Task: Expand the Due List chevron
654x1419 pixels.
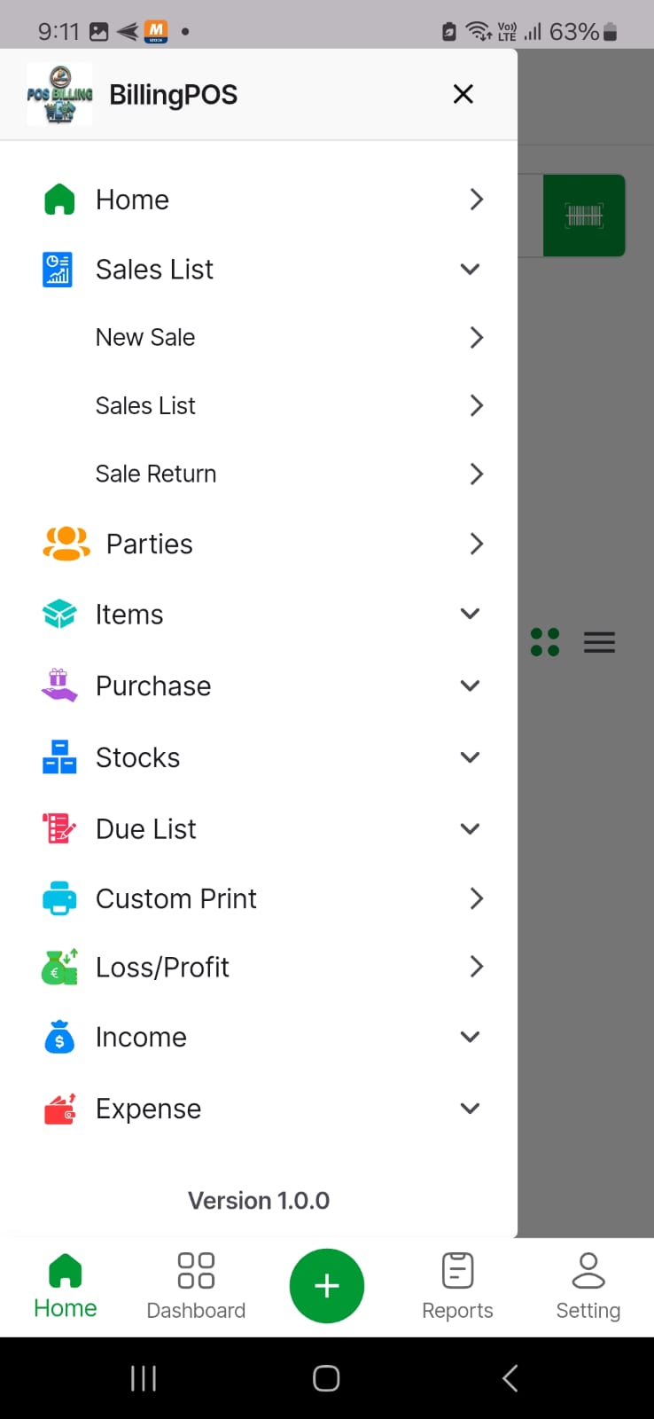Action: coord(471,829)
